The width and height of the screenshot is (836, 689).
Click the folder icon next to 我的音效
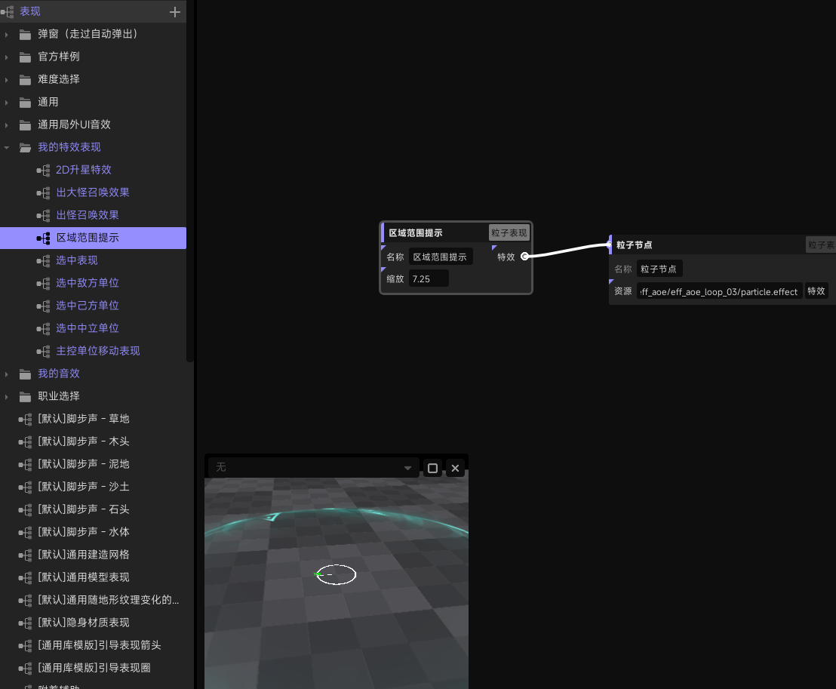[x=26, y=374]
